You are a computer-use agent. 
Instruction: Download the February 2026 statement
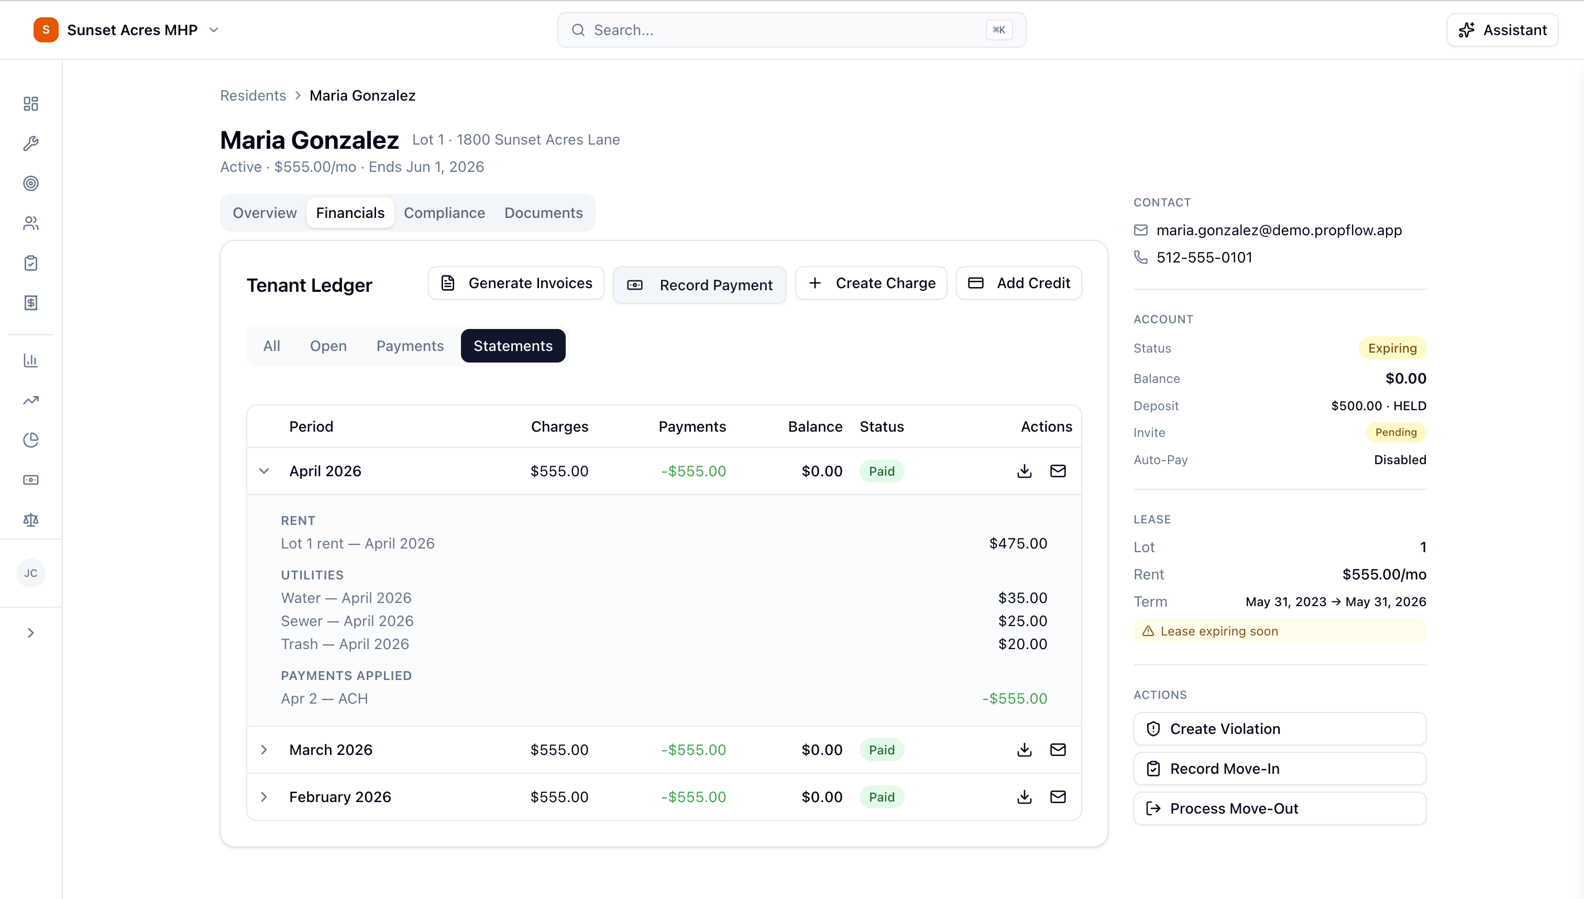(1025, 796)
